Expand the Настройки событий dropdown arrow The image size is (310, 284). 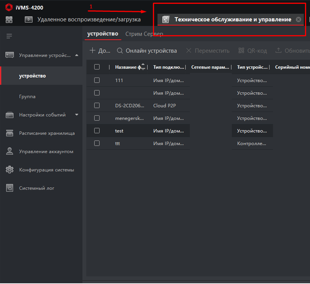pos(77,115)
